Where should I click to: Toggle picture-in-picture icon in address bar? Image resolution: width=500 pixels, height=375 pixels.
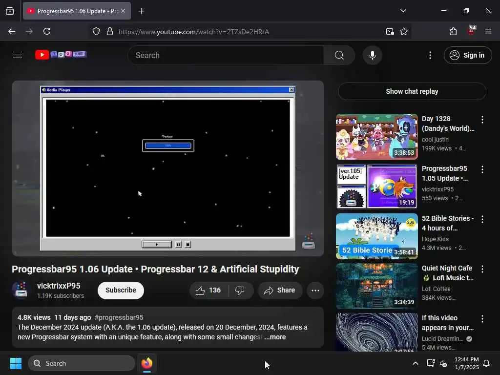(390, 32)
